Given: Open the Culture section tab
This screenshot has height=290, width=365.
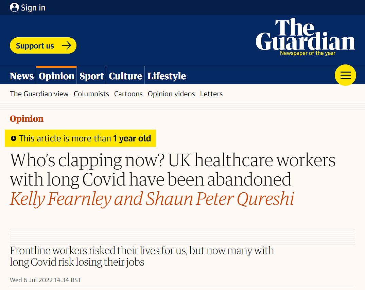Looking at the screenshot, I should point(125,76).
